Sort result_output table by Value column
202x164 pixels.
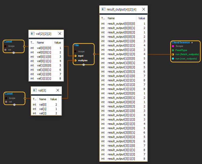[x=142, y=18]
